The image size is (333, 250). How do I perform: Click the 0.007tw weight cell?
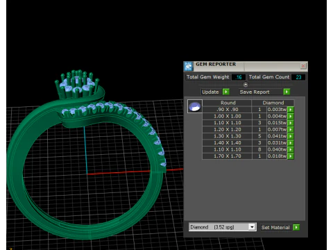[x=277, y=129]
